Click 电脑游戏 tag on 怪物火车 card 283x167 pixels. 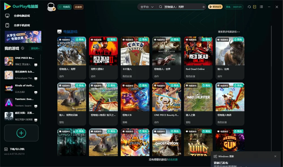pos(128,86)
